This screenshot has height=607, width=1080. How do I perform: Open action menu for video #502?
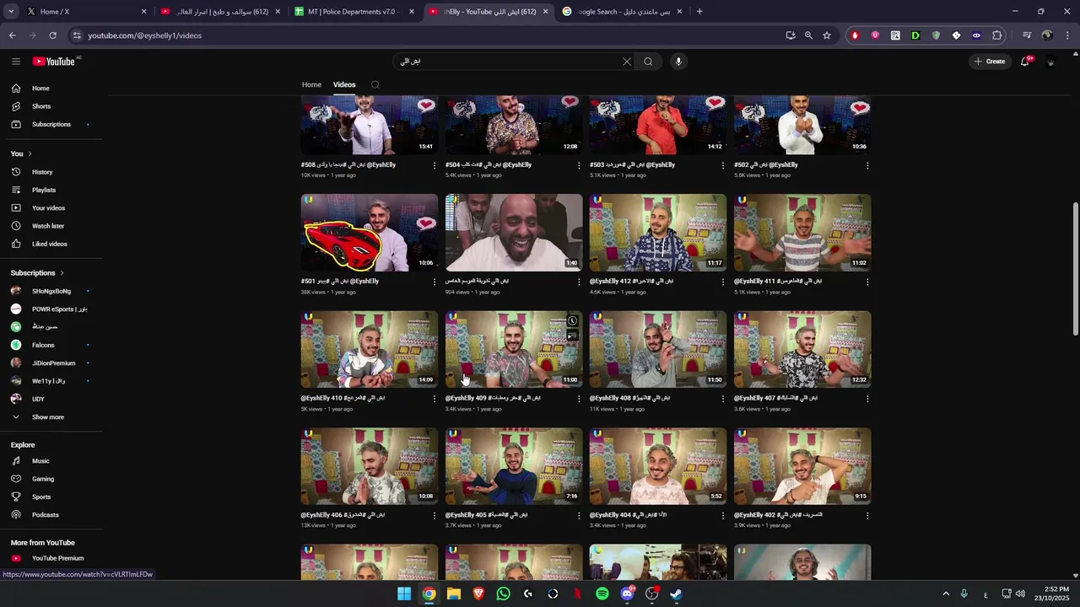pyautogui.click(x=867, y=165)
